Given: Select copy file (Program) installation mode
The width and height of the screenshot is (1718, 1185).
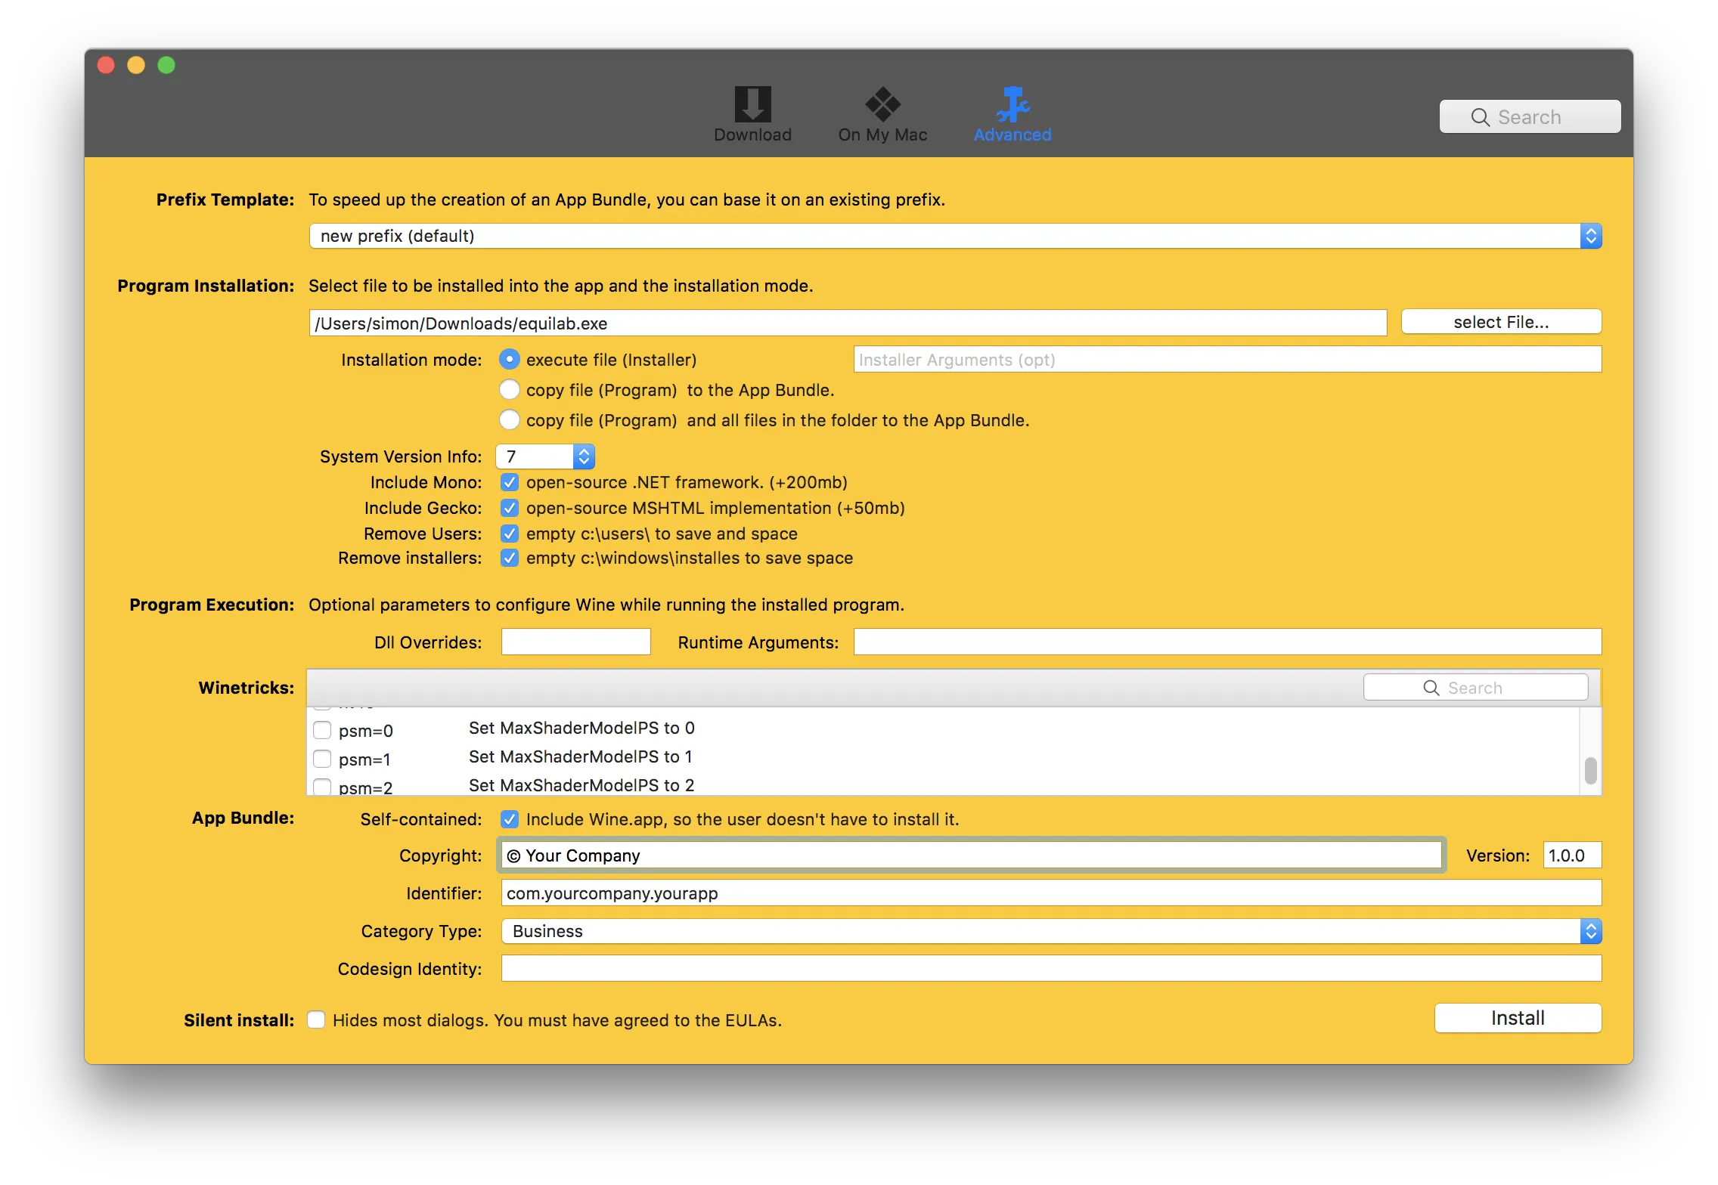Looking at the screenshot, I should 510,389.
